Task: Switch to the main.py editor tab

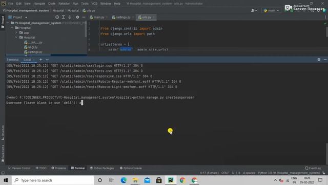Action: [x=98, y=17]
